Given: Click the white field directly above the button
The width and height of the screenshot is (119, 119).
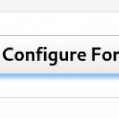Looking at the screenshot, I should click(59, 24).
